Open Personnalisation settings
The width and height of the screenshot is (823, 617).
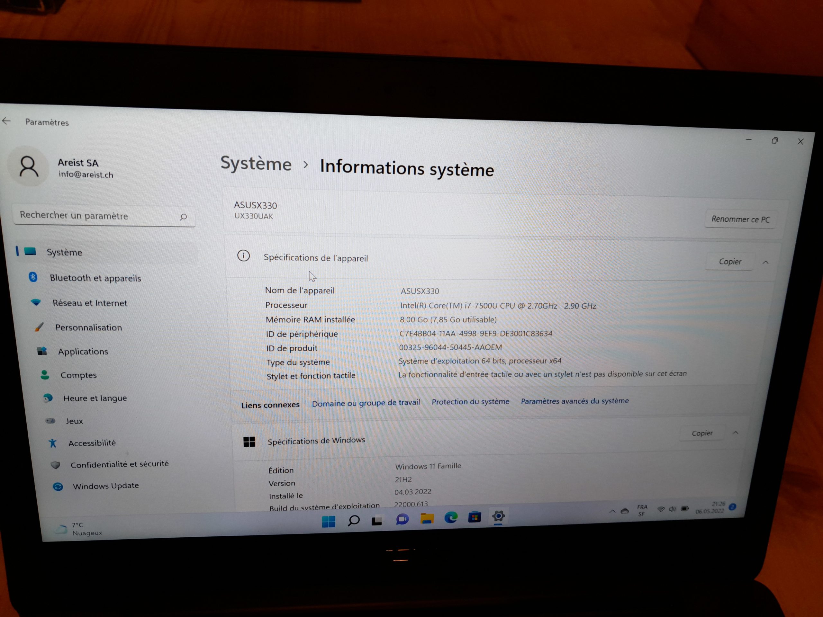pyautogui.click(x=88, y=327)
